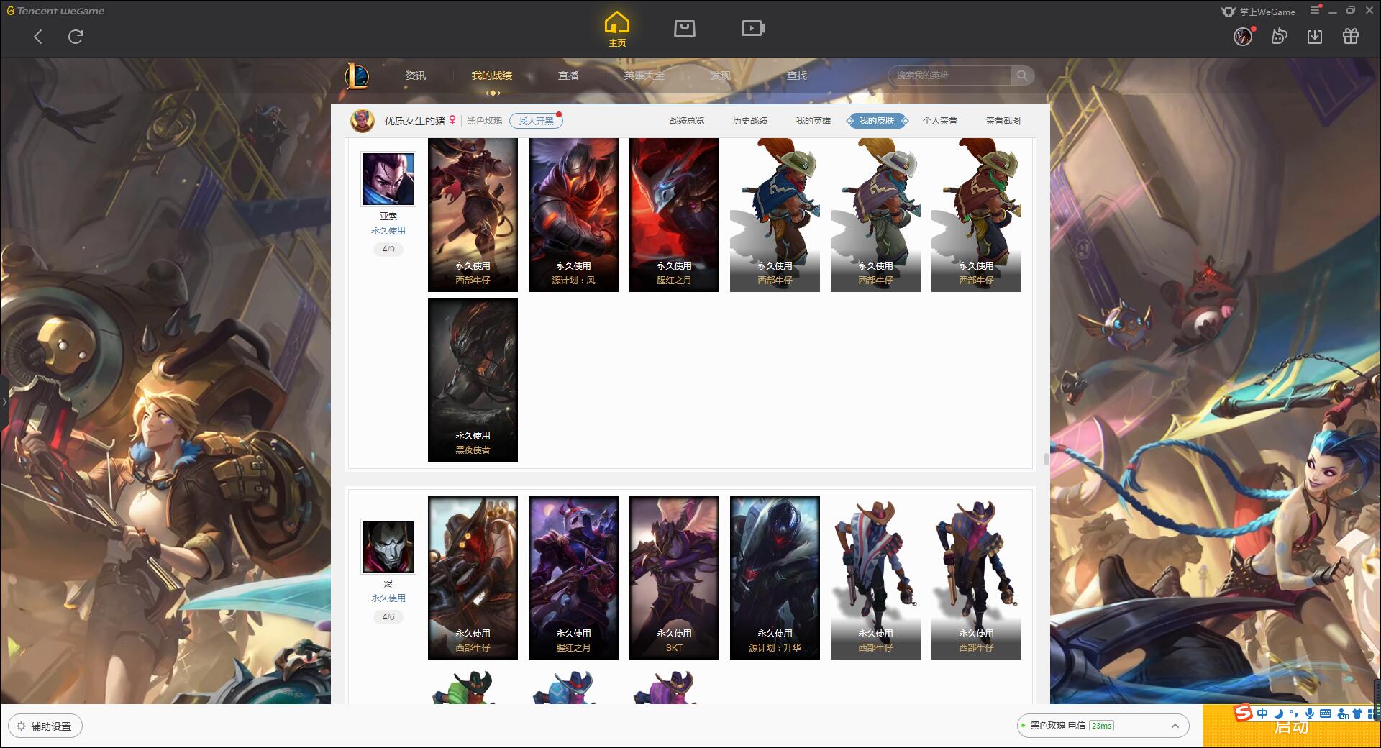Screen dimensions: 1381x748
Task: Click the 4/6 skin count under 烬
Action: 388,617
